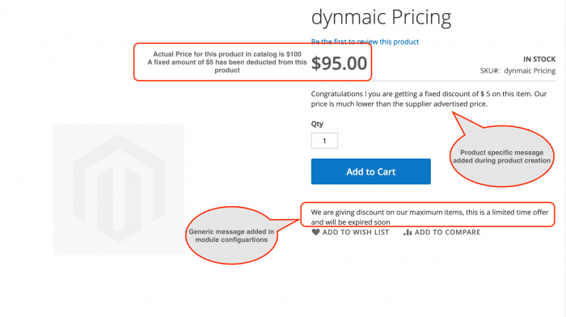Screen dimensions: 566x317
Task: Click the 'Generic message added' callout bubble
Action: pyautogui.click(x=231, y=235)
